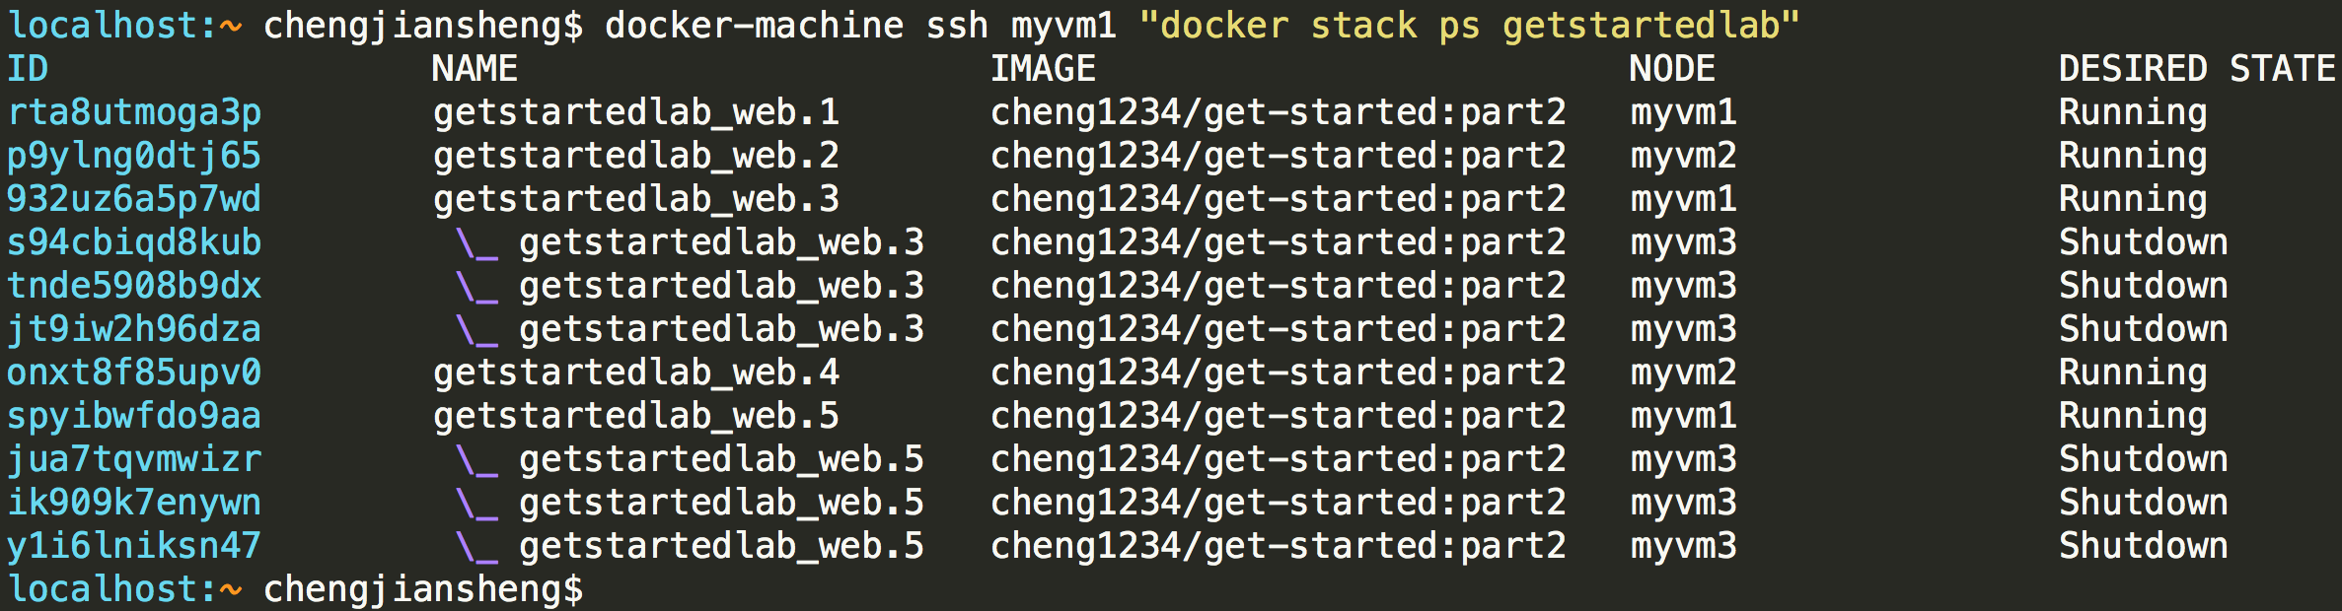Select the NODE column header
Image resolution: width=2342 pixels, height=611 pixels.
coord(1672,69)
